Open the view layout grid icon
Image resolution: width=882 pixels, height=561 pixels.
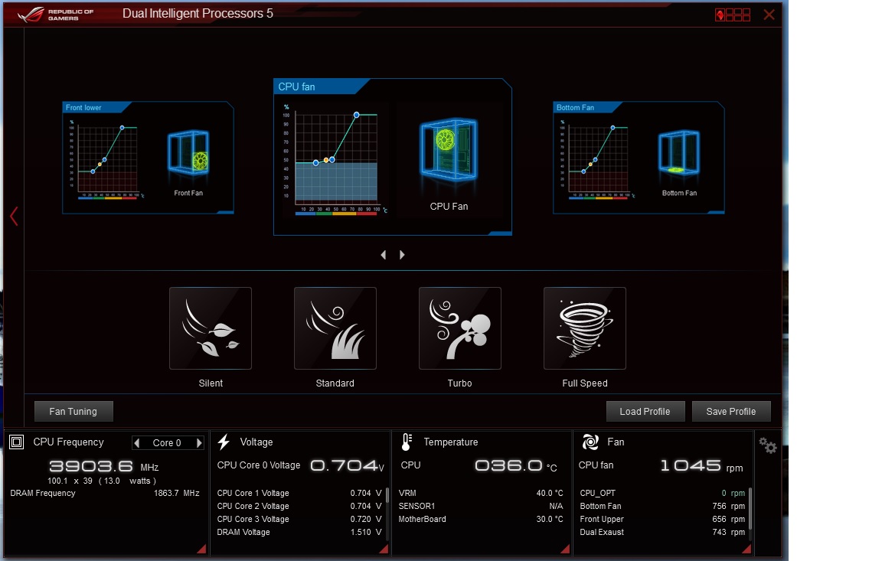click(x=733, y=15)
